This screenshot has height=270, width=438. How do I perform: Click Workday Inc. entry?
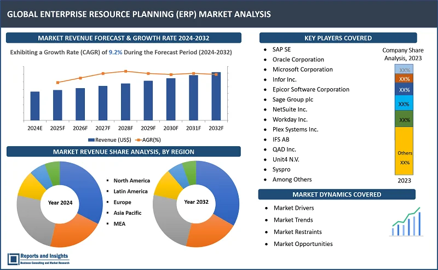click(290, 119)
